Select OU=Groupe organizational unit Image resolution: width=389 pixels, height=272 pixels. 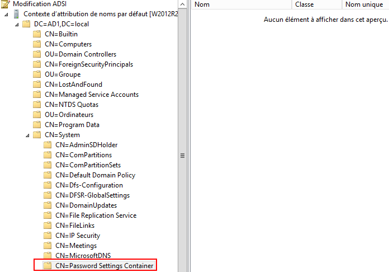point(63,74)
